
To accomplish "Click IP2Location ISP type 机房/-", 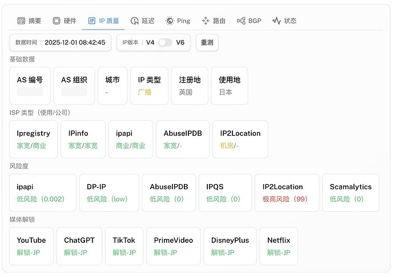I will tap(229, 145).
